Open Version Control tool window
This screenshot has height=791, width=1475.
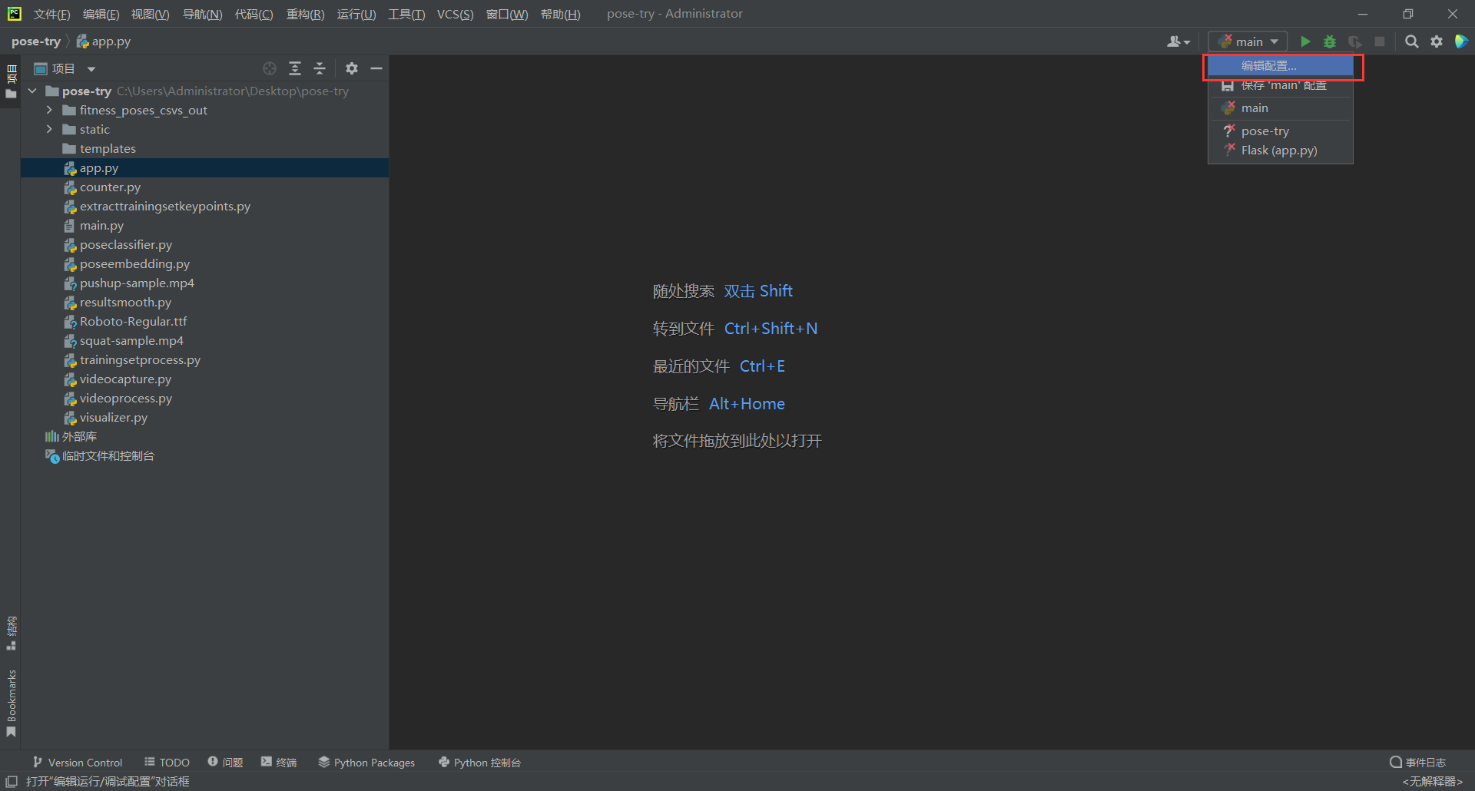click(x=78, y=763)
